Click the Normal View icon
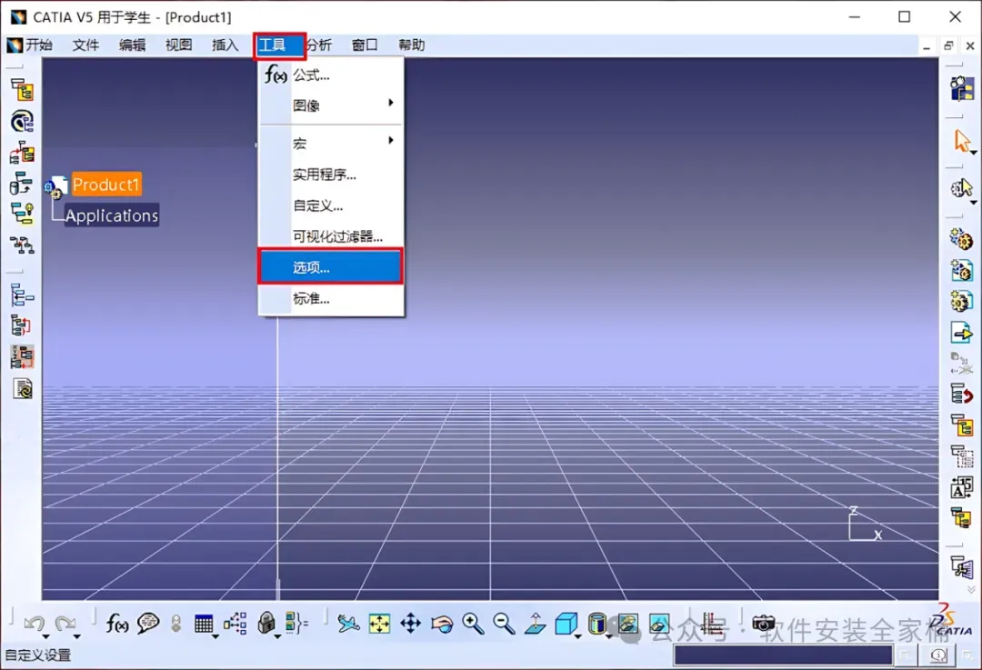This screenshot has height=670, width=982. [x=536, y=624]
